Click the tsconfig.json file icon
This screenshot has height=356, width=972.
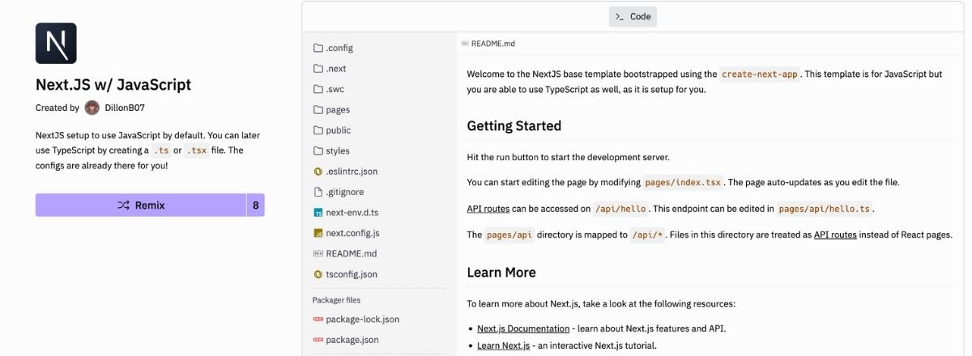[318, 274]
